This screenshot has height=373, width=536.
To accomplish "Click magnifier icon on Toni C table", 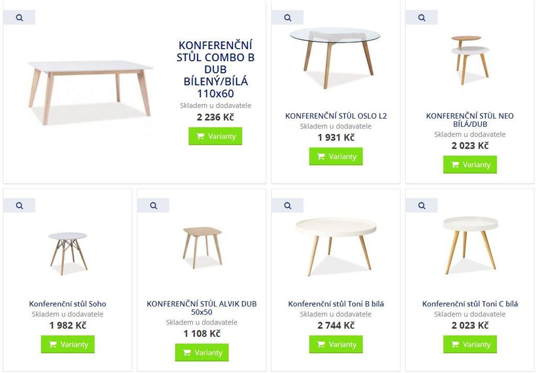I will [x=421, y=205].
